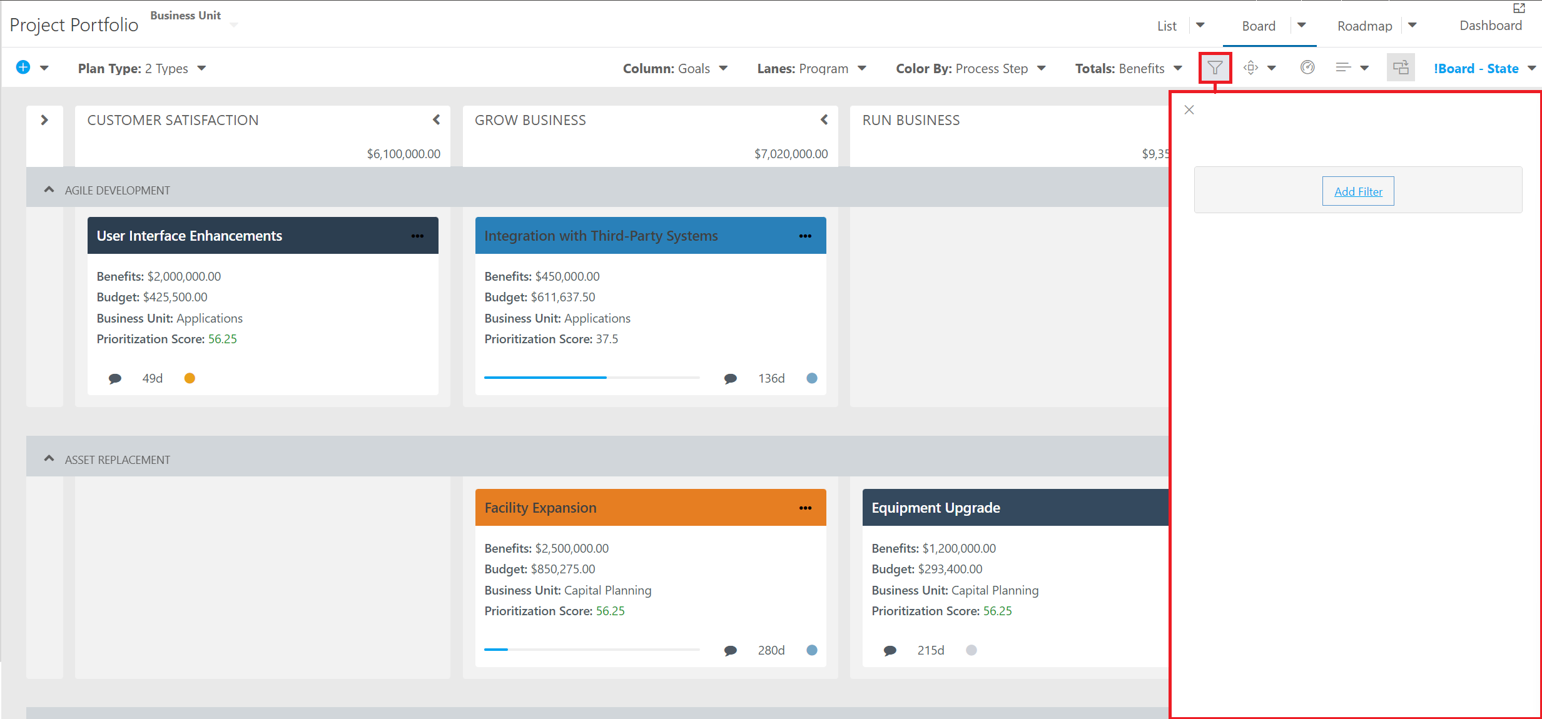Screen dimensions: 1542x719
Task: Click gray status dot on Equipment Upgrade card
Action: pyautogui.click(x=971, y=650)
